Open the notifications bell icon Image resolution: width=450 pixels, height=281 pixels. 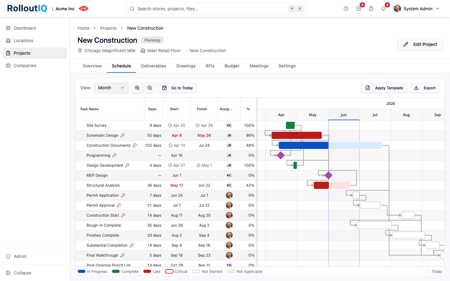pyautogui.click(x=383, y=9)
